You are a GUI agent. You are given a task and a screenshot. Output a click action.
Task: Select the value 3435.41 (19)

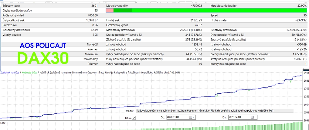click(194, 59)
